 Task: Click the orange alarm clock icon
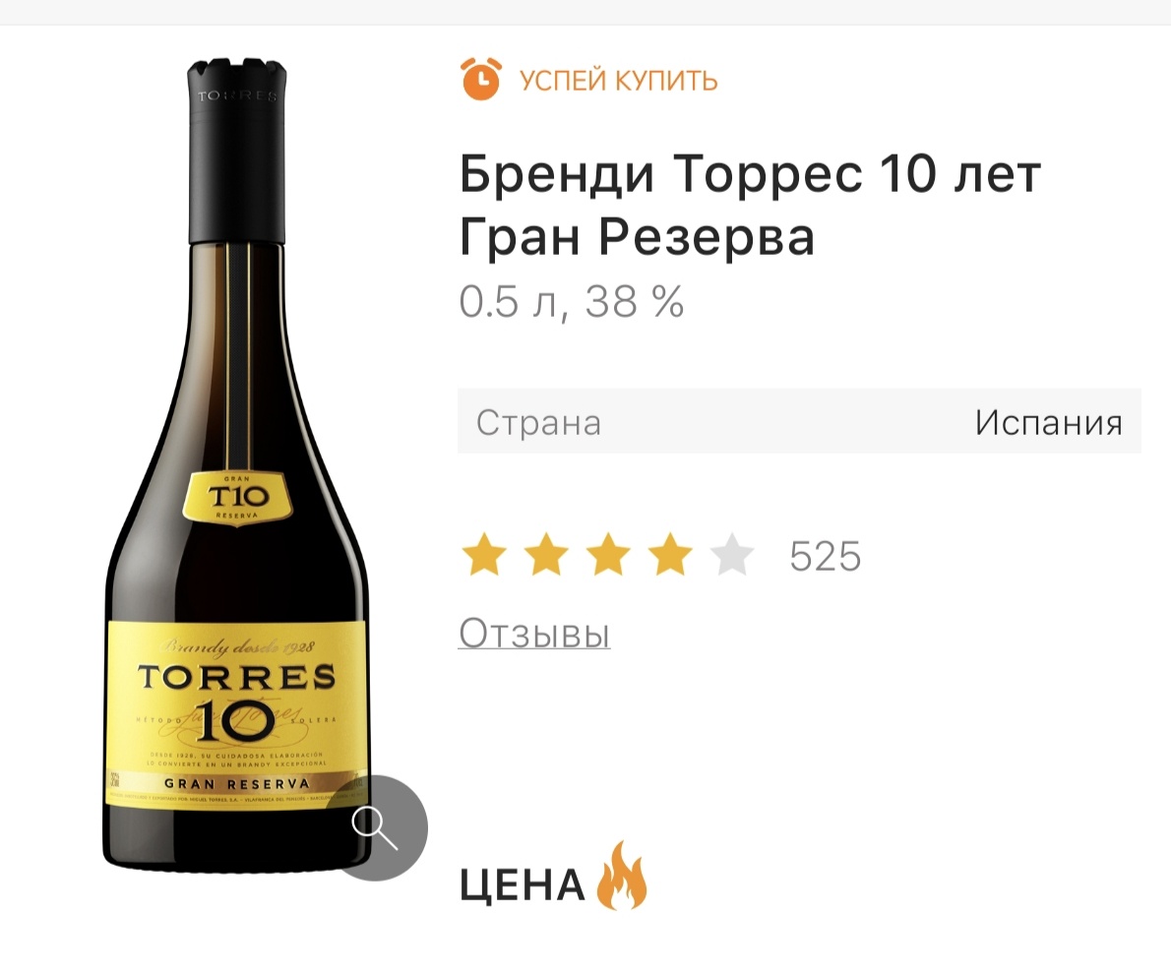[x=481, y=79]
